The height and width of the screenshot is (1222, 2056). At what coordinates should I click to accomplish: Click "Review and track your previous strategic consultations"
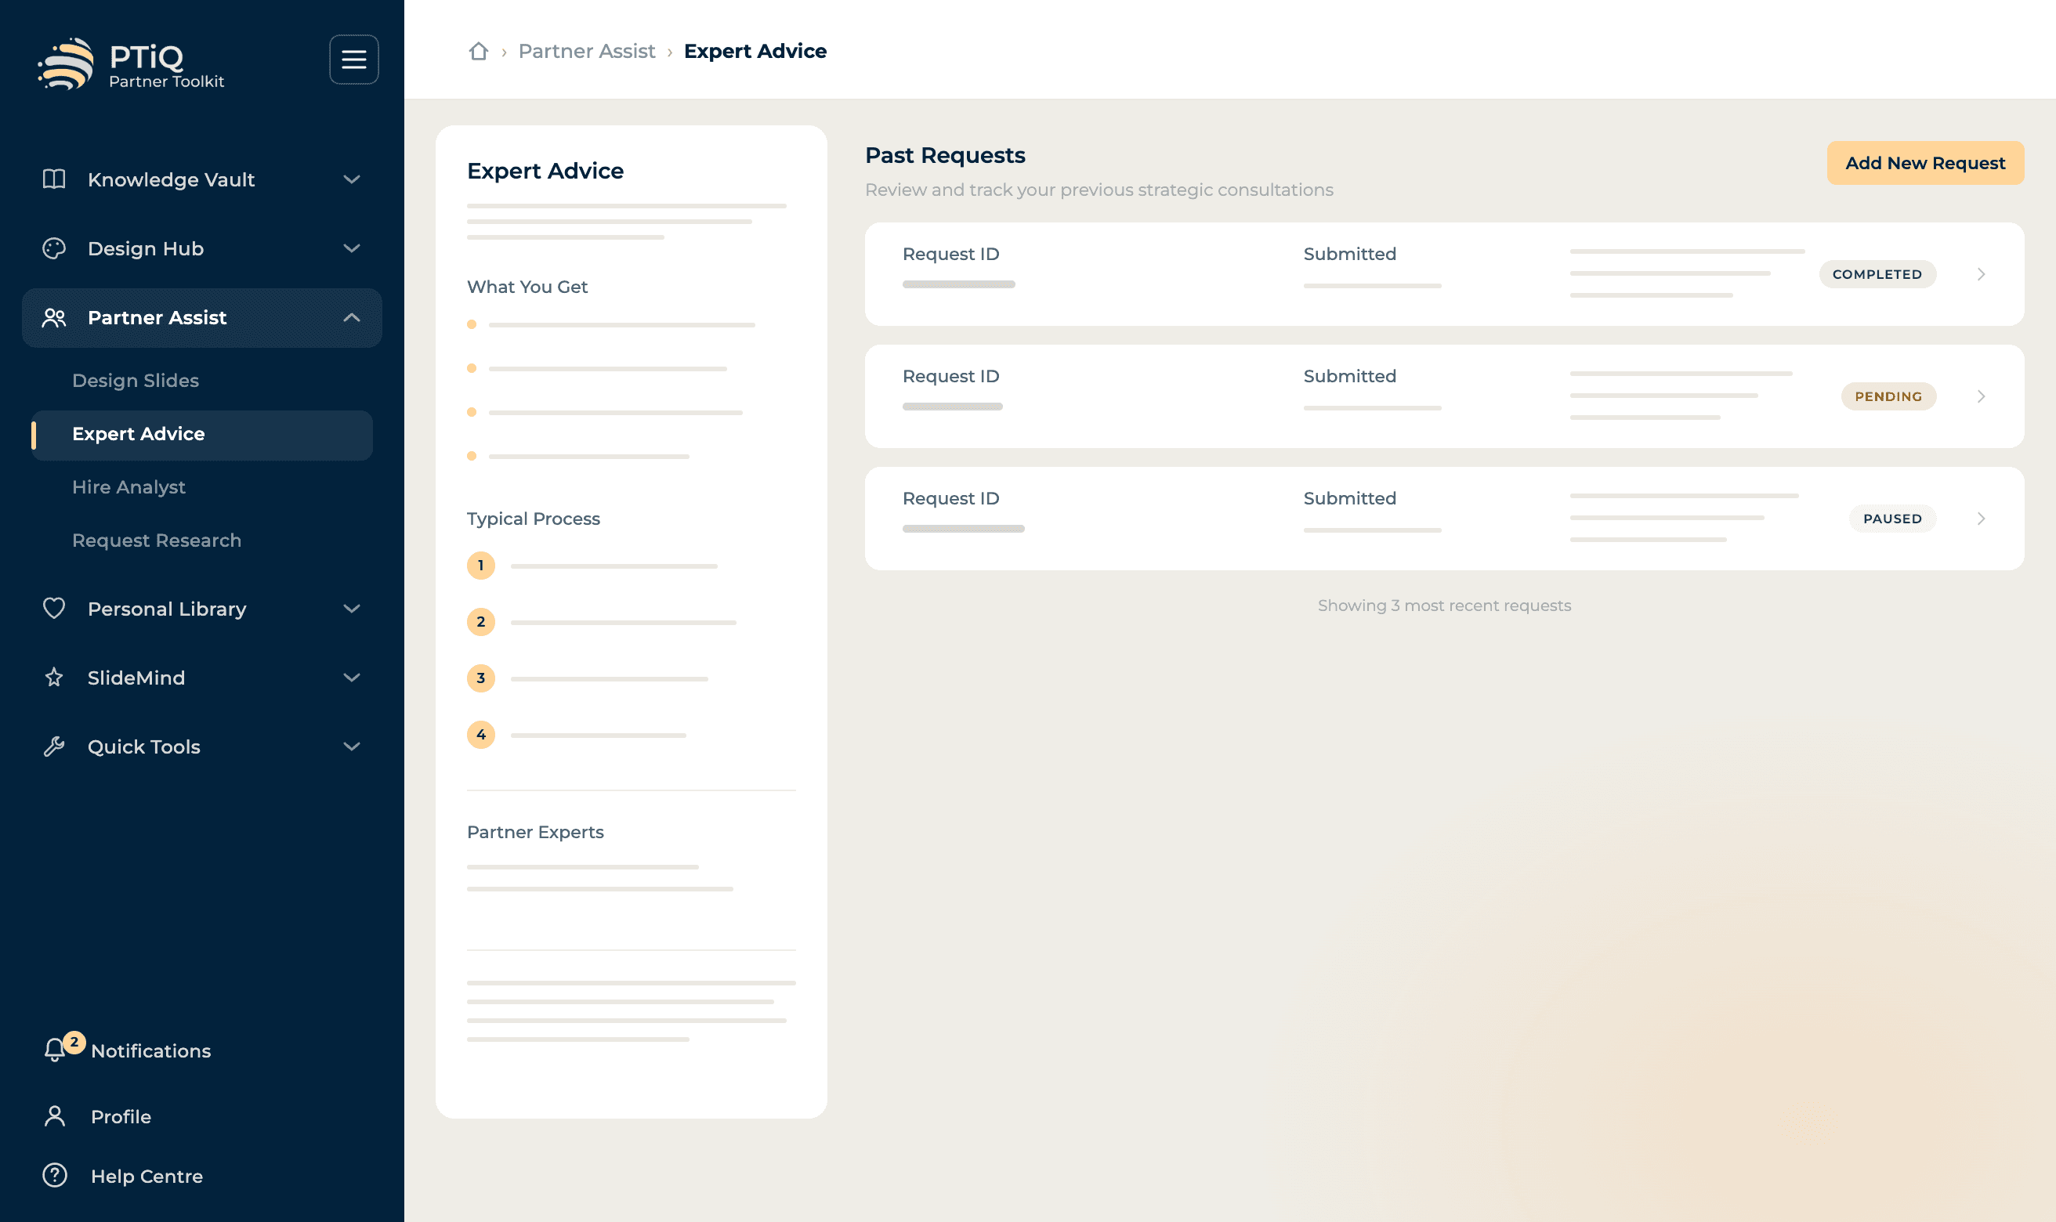[1099, 190]
